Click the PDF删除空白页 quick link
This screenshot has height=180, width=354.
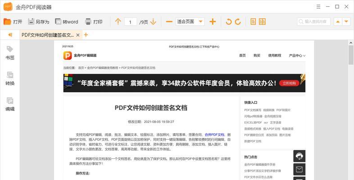point(254,135)
